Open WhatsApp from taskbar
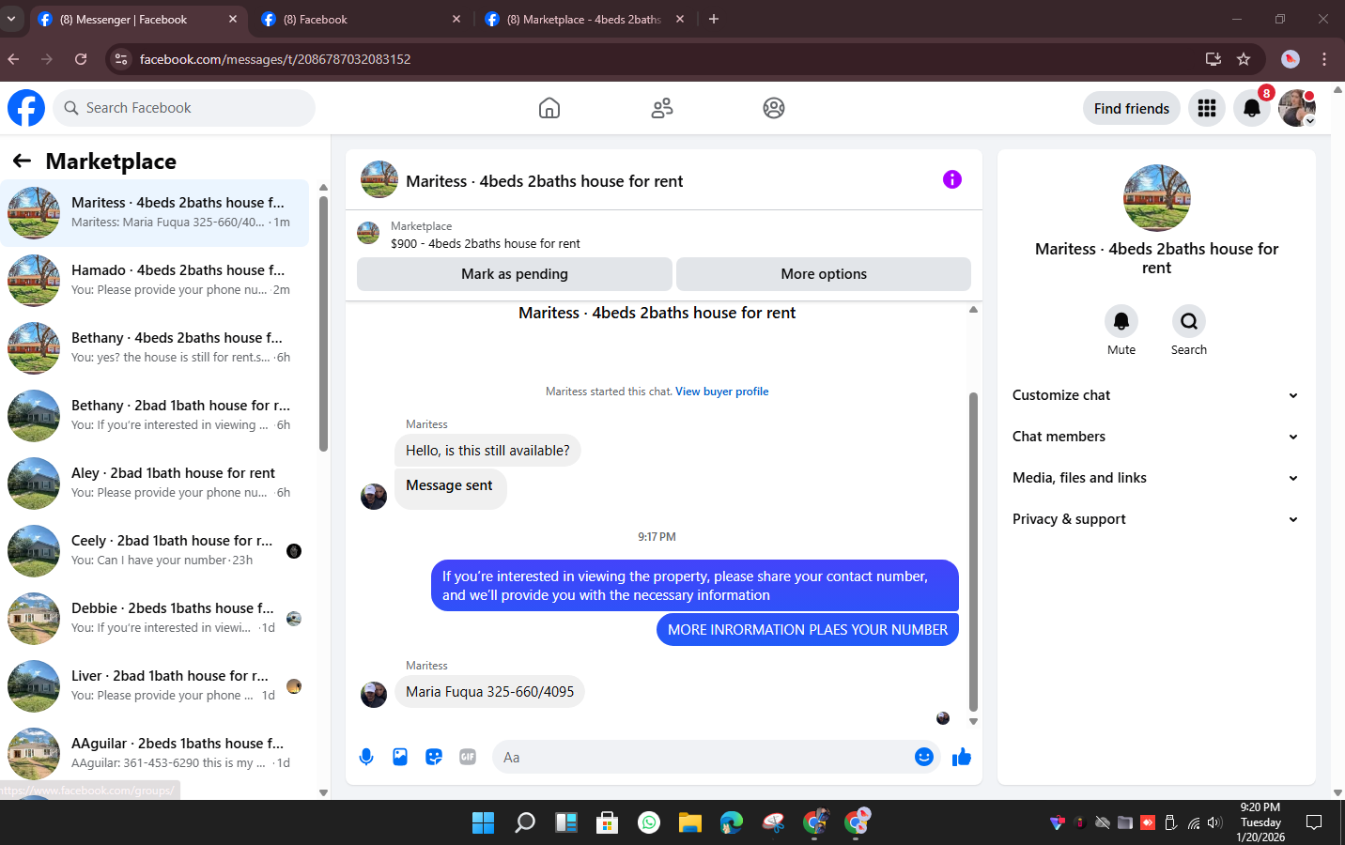The width and height of the screenshot is (1345, 845). coord(649,822)
